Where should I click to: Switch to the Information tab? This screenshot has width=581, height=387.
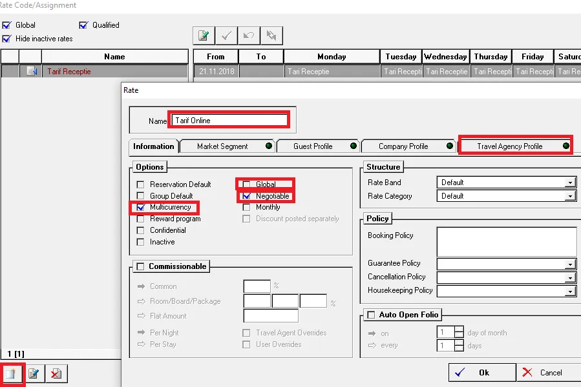click(153, 146)
